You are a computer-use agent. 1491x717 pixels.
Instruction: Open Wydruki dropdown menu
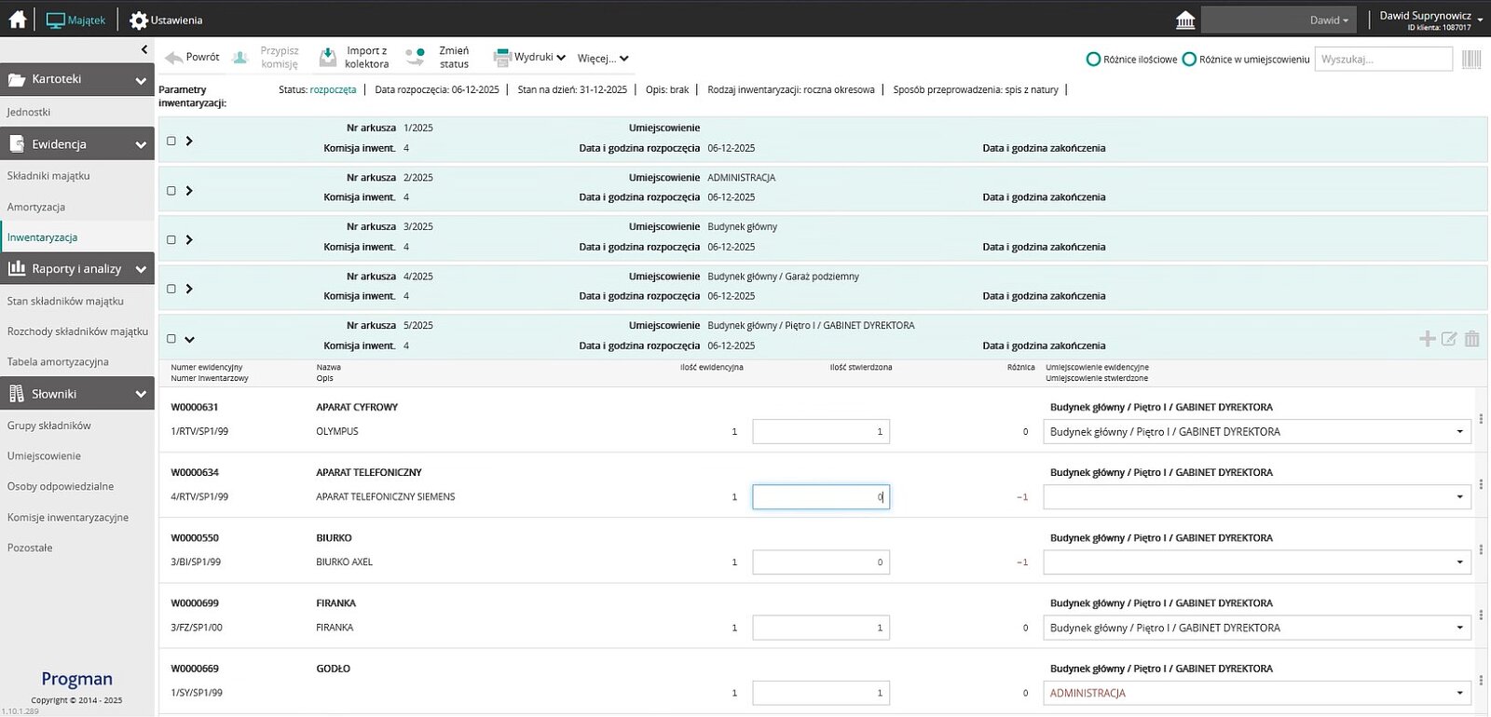click(x=530, y=58)
